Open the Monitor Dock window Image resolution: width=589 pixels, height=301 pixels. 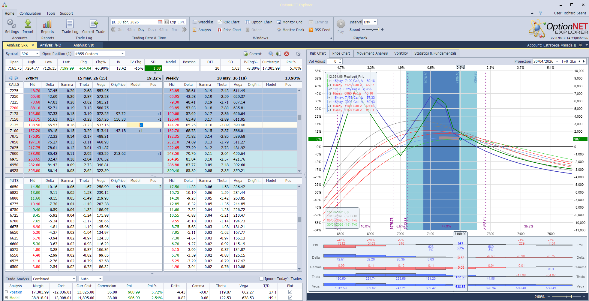tap(290, 30)
